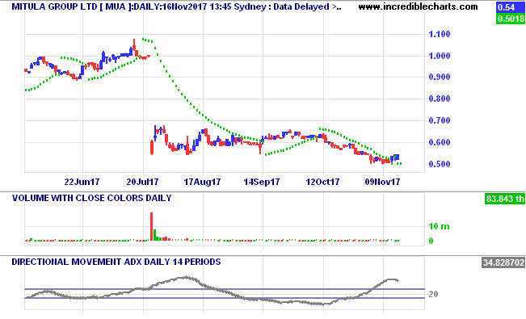
Task: Click the grey 34.828702 ADX value box
Action: click(503, 262)
